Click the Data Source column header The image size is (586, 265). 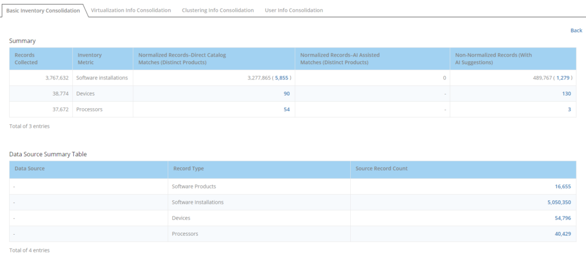(29, 169)
